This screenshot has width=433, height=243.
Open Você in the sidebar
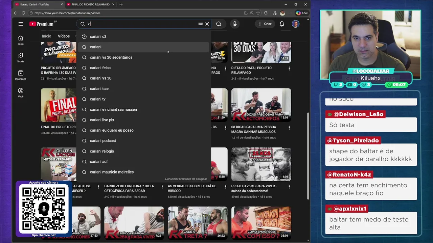point(21,93)
